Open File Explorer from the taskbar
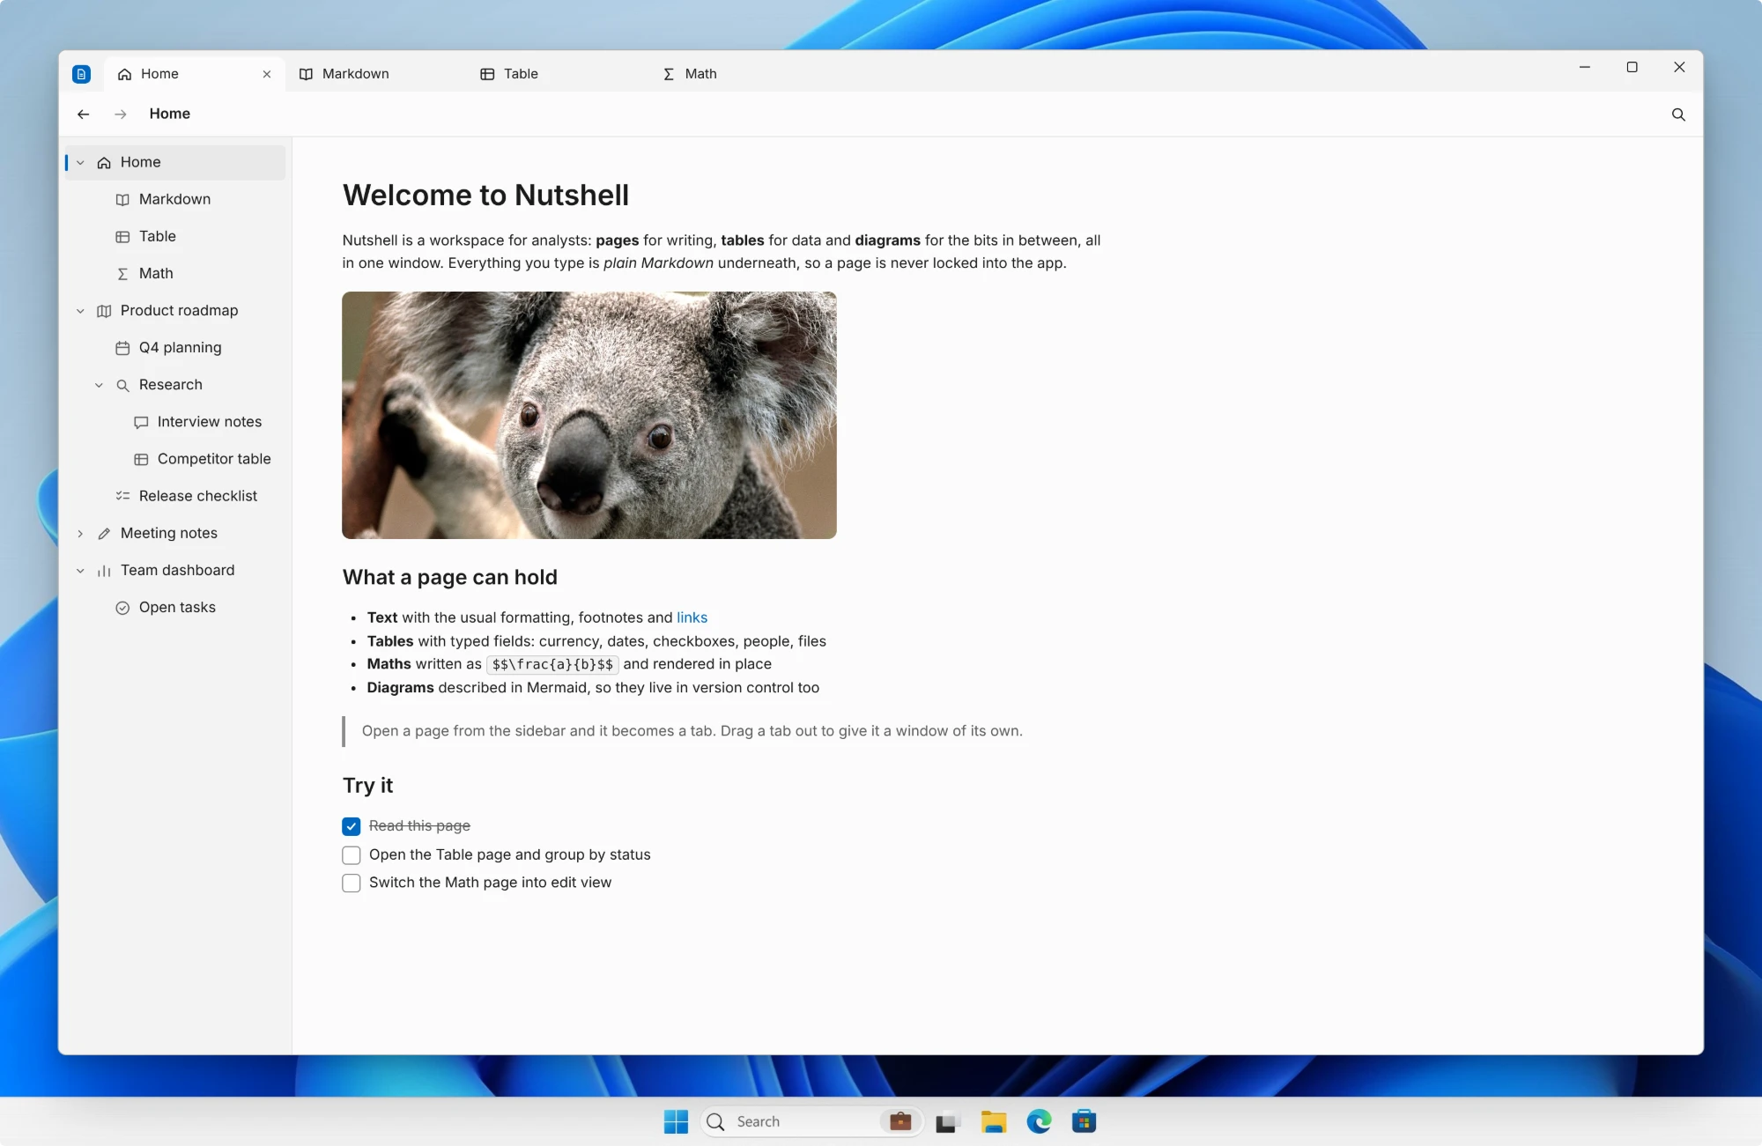Viewport: 1762px width, 1146px height. click(x=994, y=1122)
